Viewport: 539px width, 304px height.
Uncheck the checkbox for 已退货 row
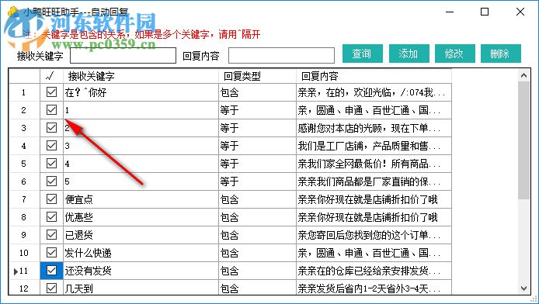[51, 235]
